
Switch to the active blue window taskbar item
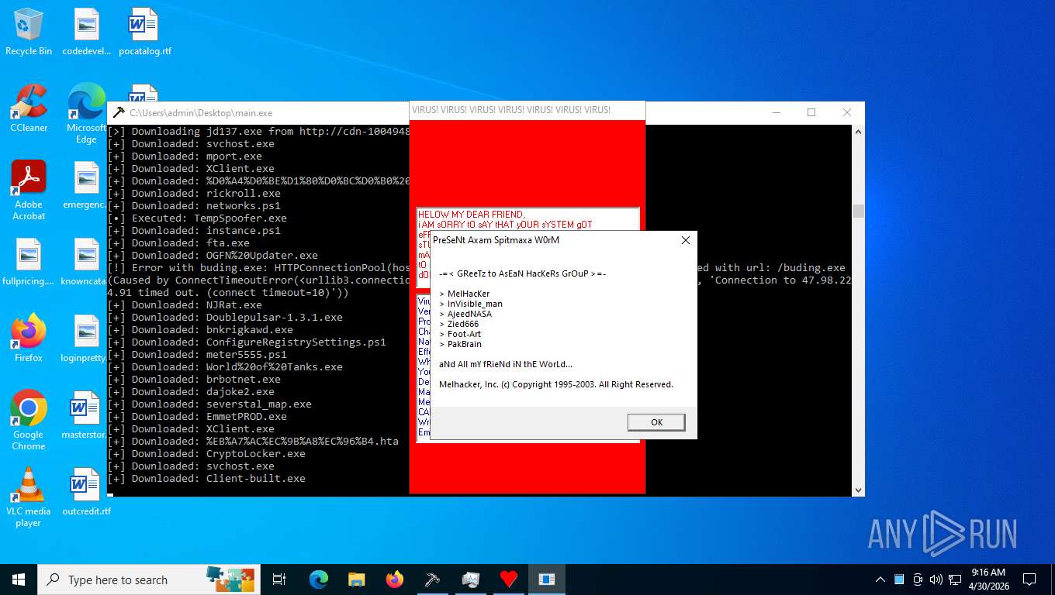(547, 580)
